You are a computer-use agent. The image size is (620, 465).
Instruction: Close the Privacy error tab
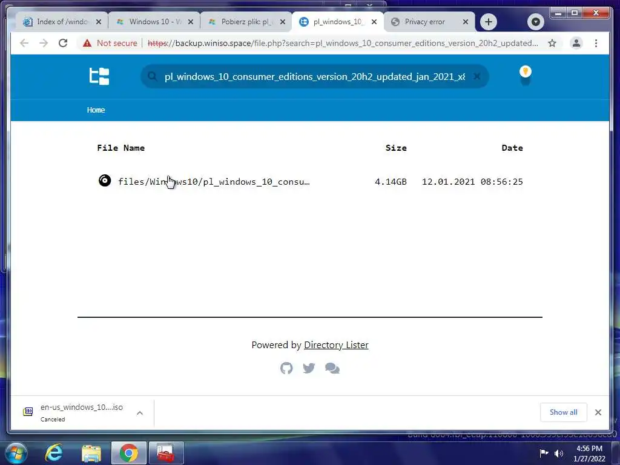[466, 22]
